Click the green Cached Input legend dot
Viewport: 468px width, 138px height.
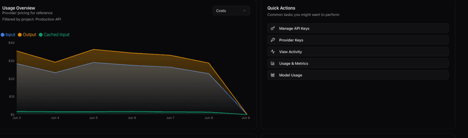click(41, 35)
